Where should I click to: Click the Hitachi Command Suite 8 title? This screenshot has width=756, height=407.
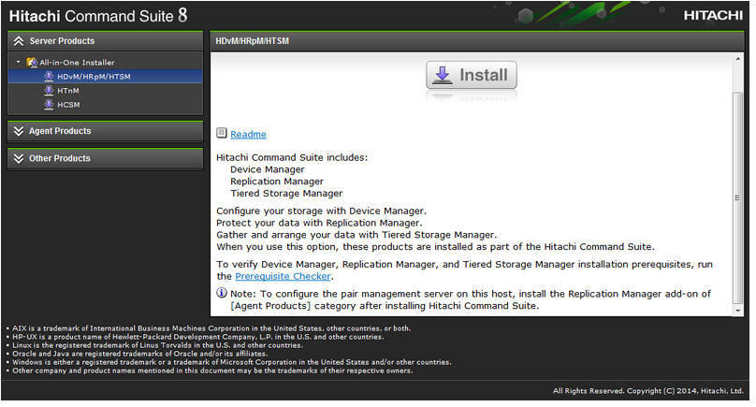(x=98, y=15)
